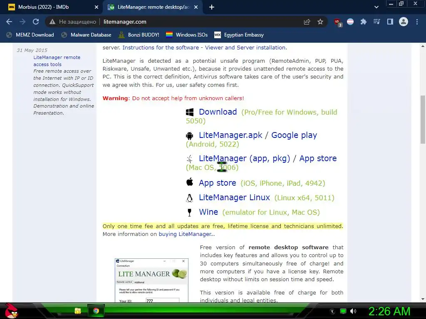Screen dimensions: 426x319
Task: Open the extensions puzzle menu
Action: point(364,22)
